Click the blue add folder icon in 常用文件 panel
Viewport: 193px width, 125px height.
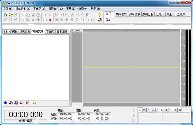[x=22, y=103]
